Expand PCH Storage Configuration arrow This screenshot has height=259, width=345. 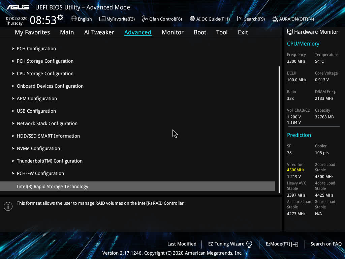pyautogui.click(x=13, y=61)
